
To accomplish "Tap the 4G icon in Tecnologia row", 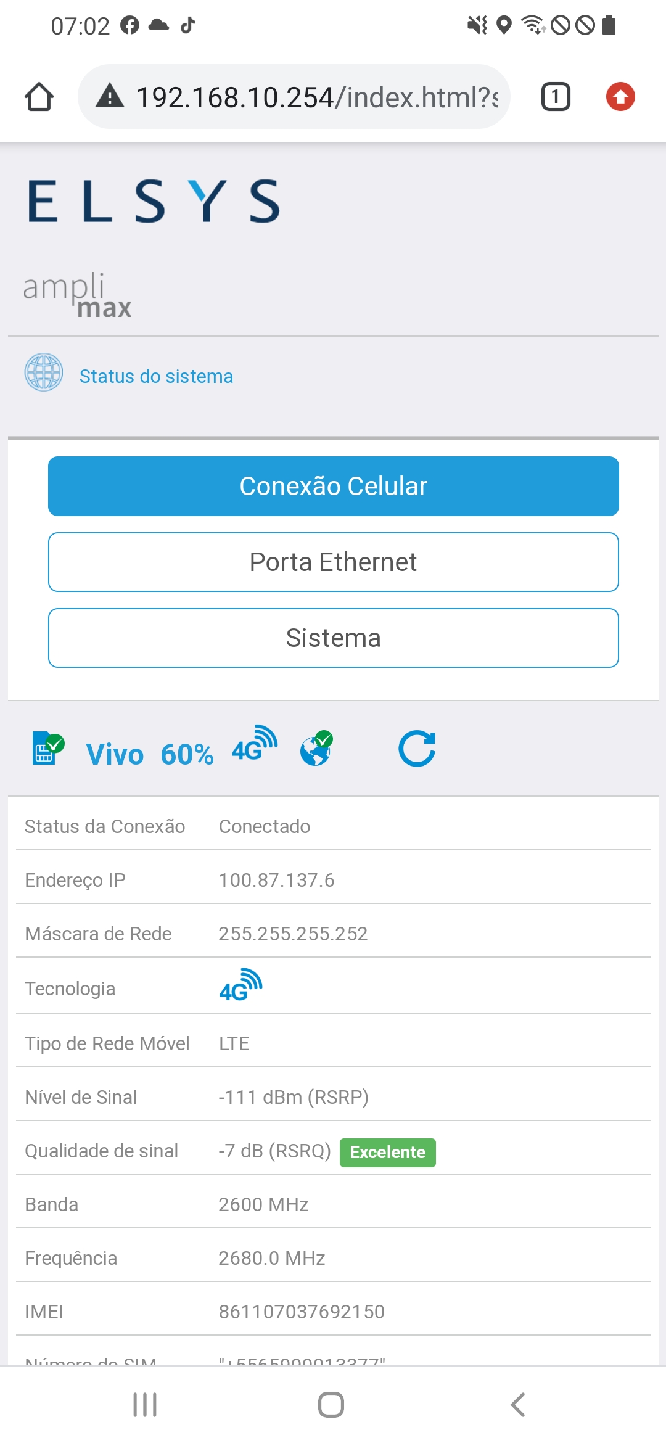I will point(240,985).
